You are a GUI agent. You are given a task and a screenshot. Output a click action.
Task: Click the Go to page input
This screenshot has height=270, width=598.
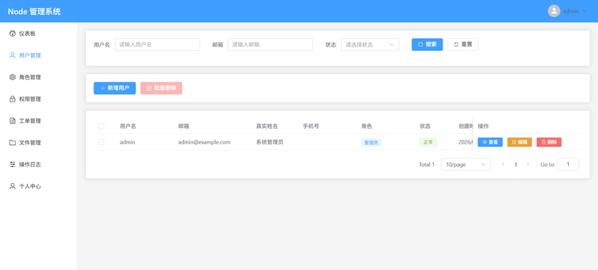pos(568,165)
